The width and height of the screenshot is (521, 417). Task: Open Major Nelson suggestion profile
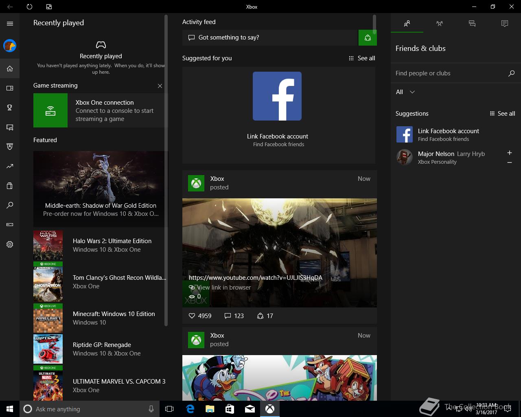pos(448,157)
